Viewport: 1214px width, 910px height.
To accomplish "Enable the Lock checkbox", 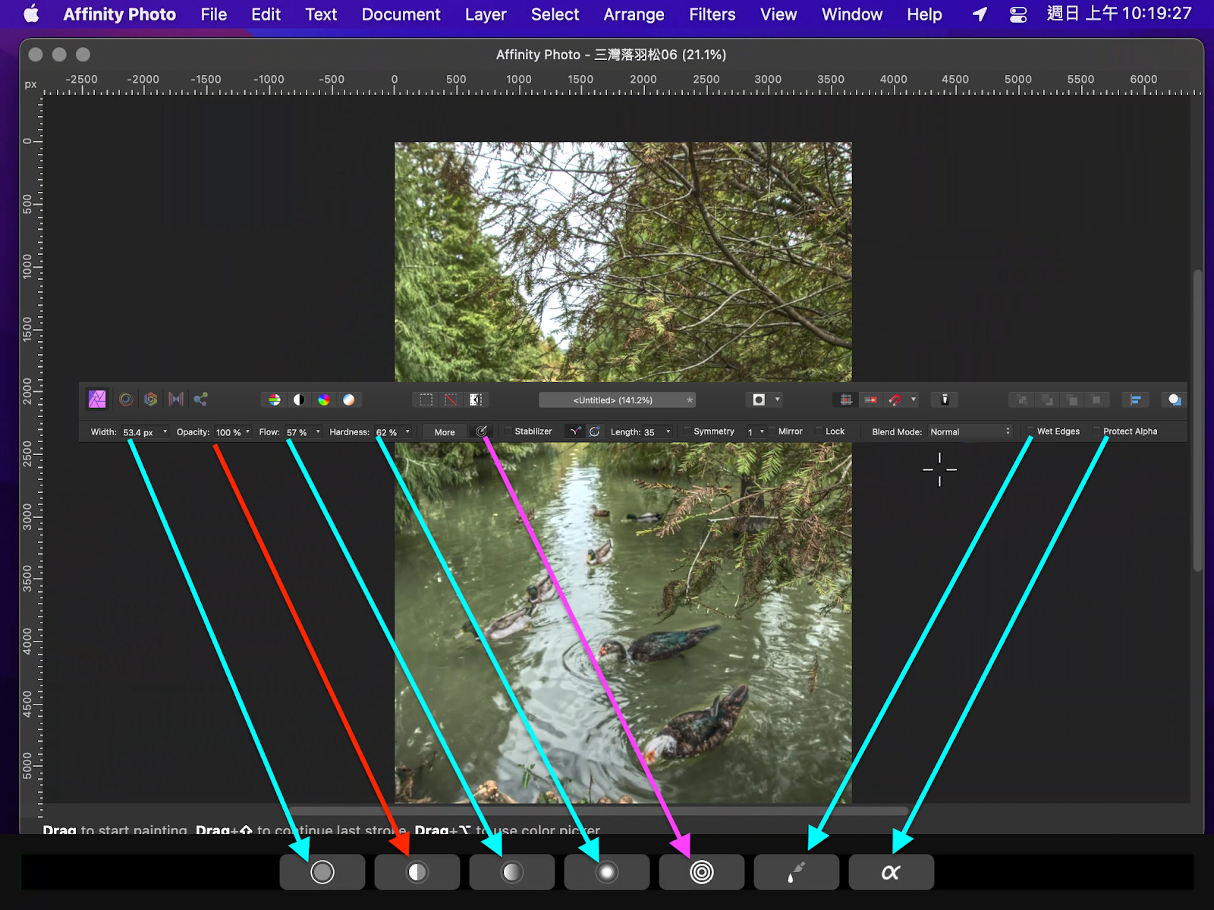I will [x=819, y=431].
